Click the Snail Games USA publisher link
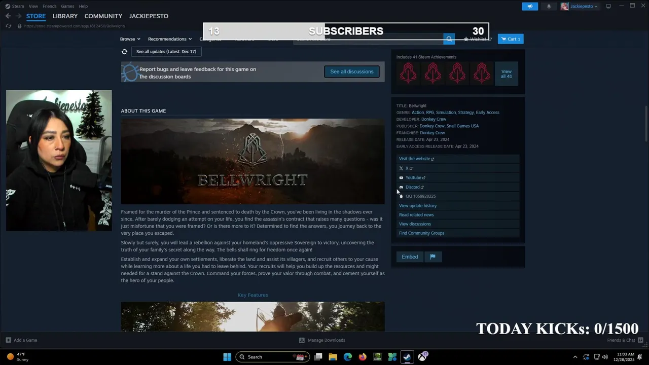 pyautogui.click(x=462, y=126)
